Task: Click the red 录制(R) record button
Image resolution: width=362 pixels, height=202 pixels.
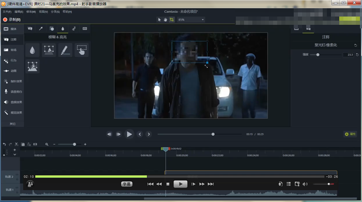Action: point(12,20)
